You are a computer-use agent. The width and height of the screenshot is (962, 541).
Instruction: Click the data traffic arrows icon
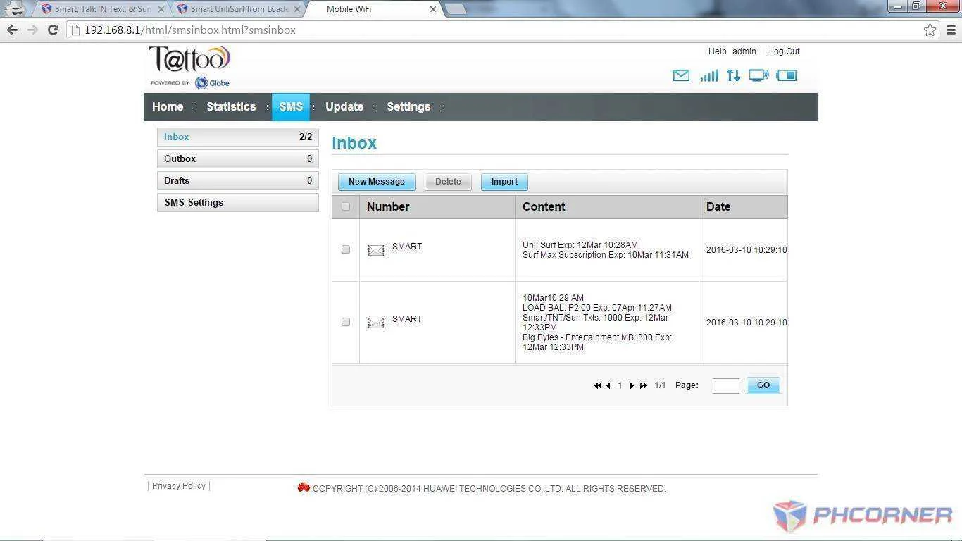coord(733,75)
